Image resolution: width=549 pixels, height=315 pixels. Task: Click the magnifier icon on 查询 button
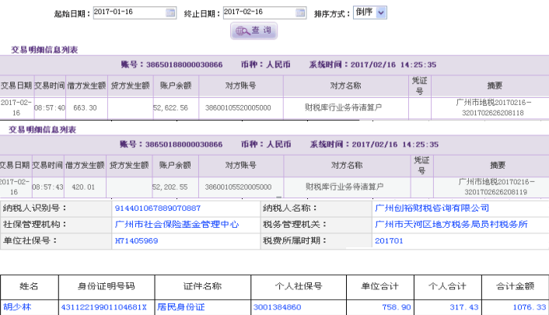coord(241,30)
